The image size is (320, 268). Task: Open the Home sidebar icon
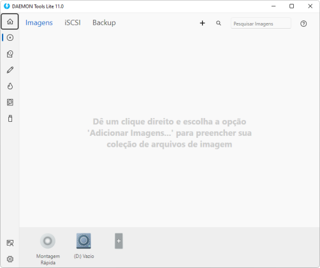pos(10,22)
